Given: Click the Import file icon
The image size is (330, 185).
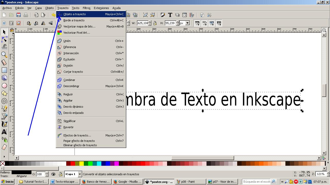Looking at the screenshot, I should 36,15.
